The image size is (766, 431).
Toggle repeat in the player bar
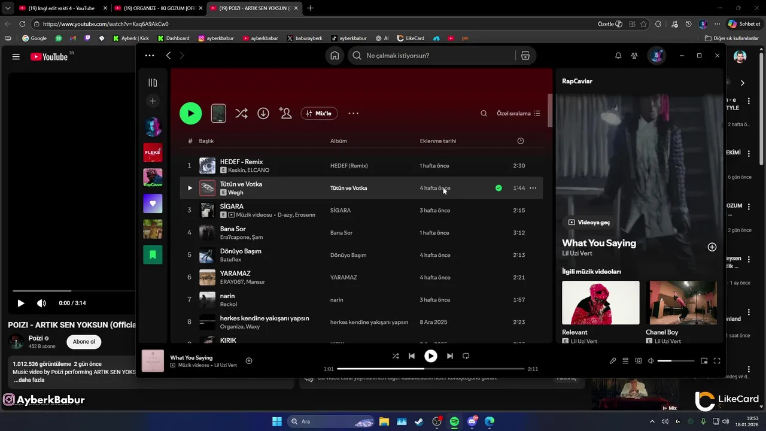[466, 356]
